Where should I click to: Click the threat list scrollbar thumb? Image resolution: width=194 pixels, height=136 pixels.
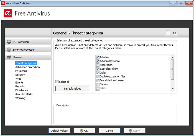[172, 69]
